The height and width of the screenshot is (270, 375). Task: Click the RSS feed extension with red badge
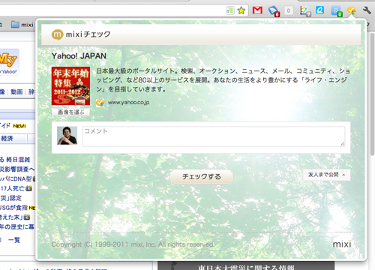tap(274, 11)
